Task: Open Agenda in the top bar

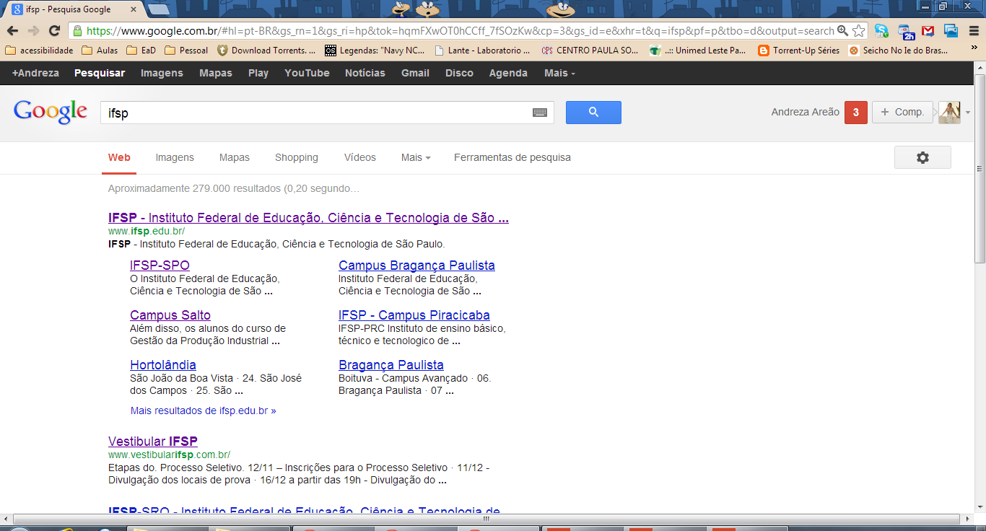Action: click(509, 73)
